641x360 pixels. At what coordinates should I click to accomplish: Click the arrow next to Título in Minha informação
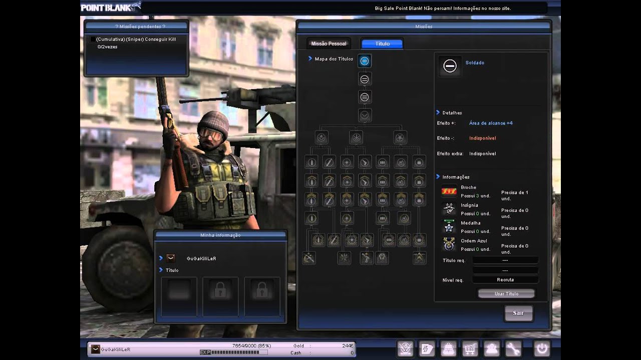161,270
